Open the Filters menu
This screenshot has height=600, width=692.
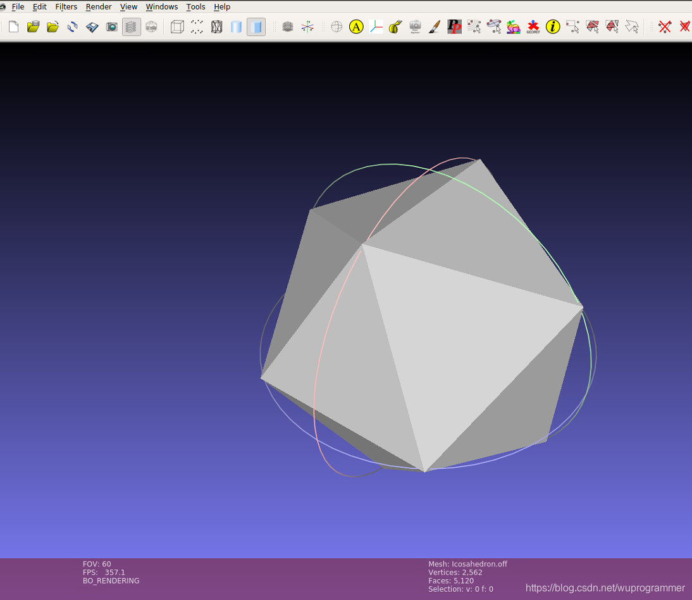[66, 6]
